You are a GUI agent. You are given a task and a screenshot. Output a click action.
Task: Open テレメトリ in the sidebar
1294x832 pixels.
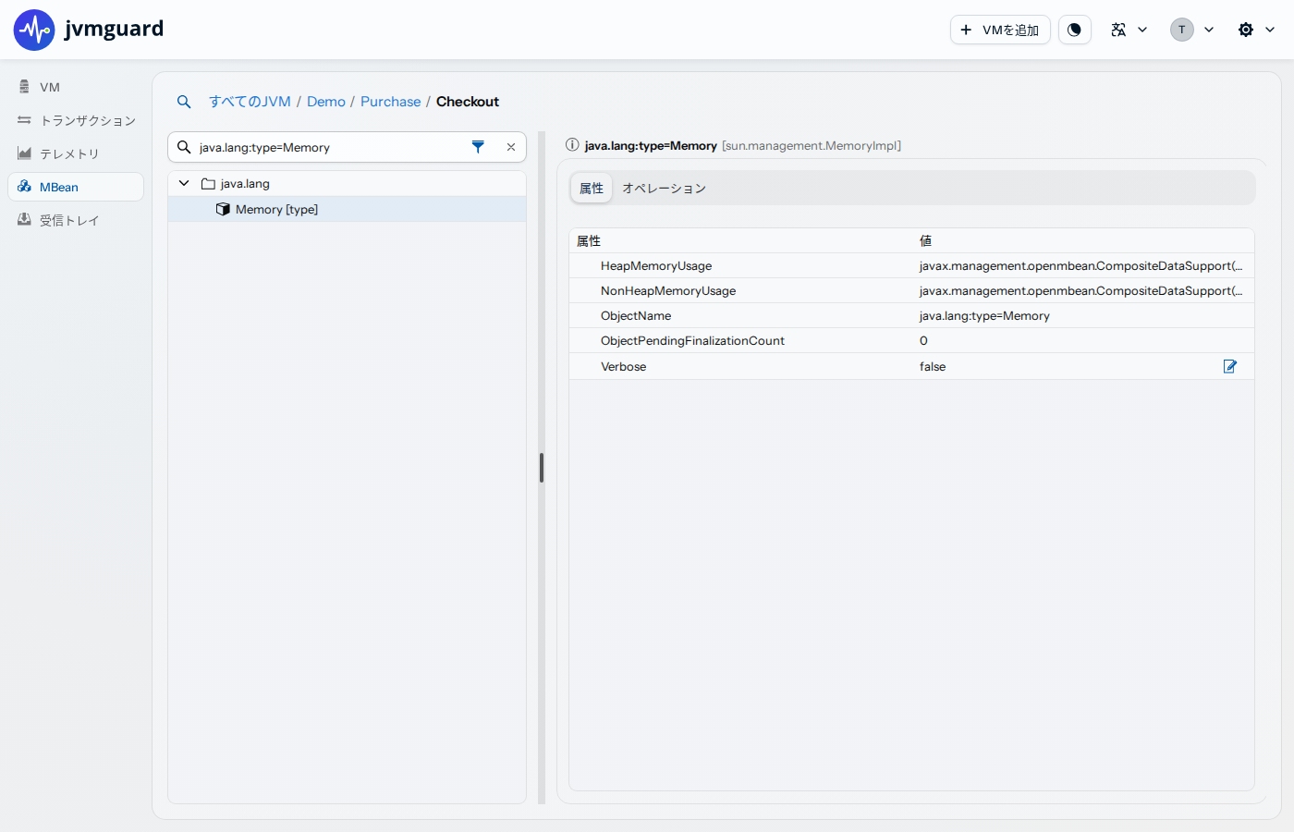pyautogui.click(x=76, y=153)
